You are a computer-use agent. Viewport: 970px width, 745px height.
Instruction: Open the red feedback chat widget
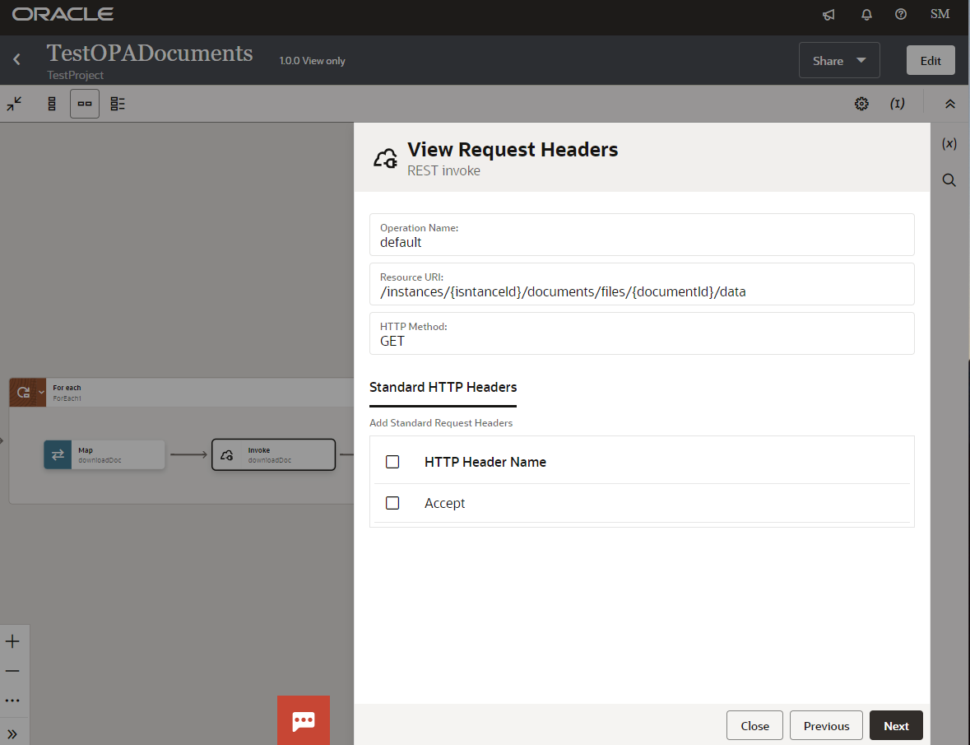pyautogui.click(x=304, y=720)
